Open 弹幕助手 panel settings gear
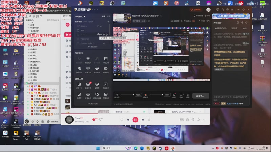 click(242, 23)
